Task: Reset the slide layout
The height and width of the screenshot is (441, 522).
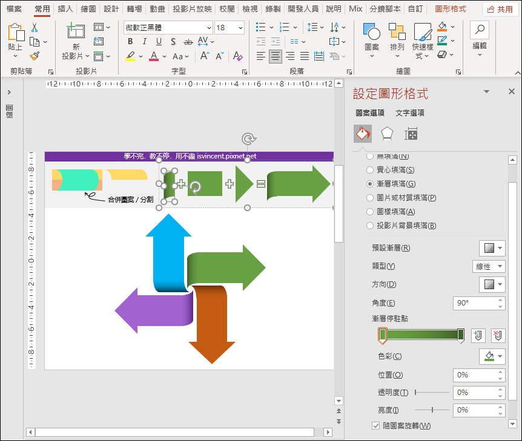Action: coord(99,41)
